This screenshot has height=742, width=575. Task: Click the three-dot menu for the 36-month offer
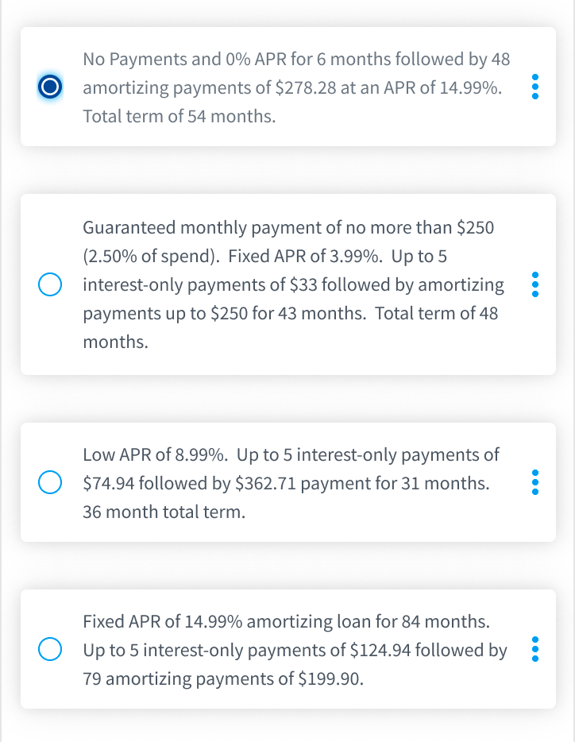(x=534, y=482)
